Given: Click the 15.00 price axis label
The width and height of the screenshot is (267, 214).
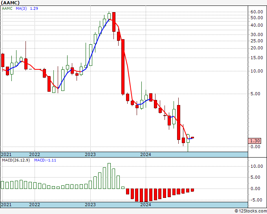Looking at the screenshot, I should point(257,58).
